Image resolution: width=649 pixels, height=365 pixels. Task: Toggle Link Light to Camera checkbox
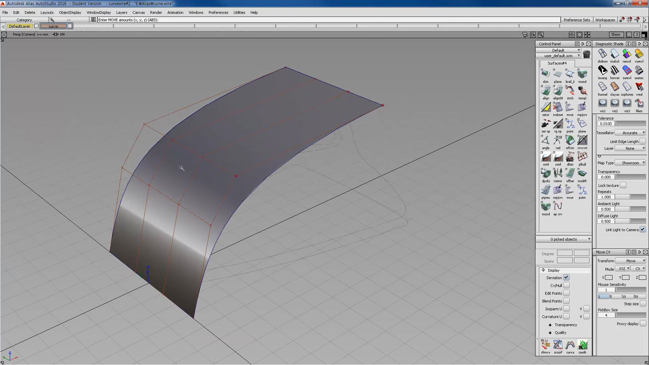(643, 229)
